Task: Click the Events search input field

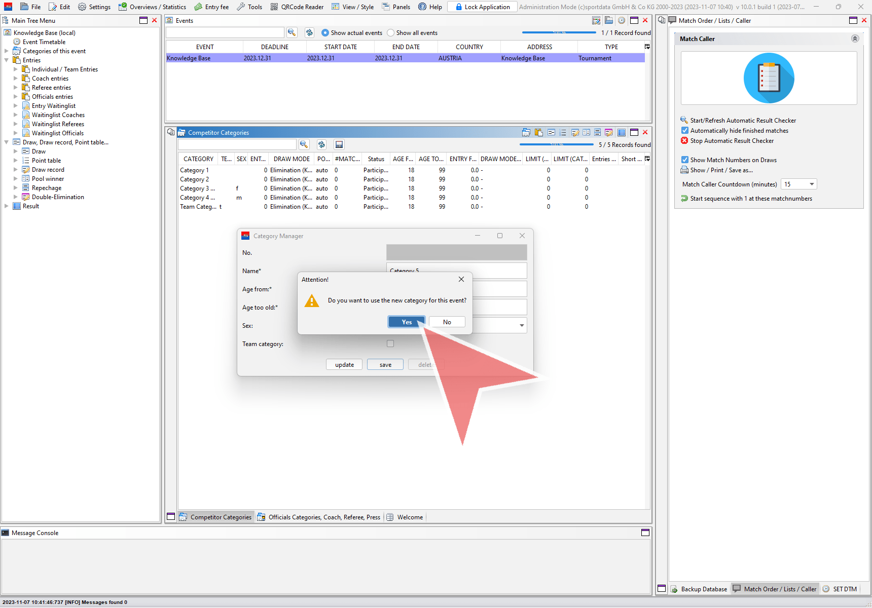Action: point(225,32)
